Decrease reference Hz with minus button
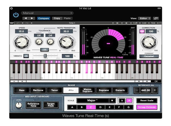The width and height of the screenshot is (171, 126). (137, 90)
